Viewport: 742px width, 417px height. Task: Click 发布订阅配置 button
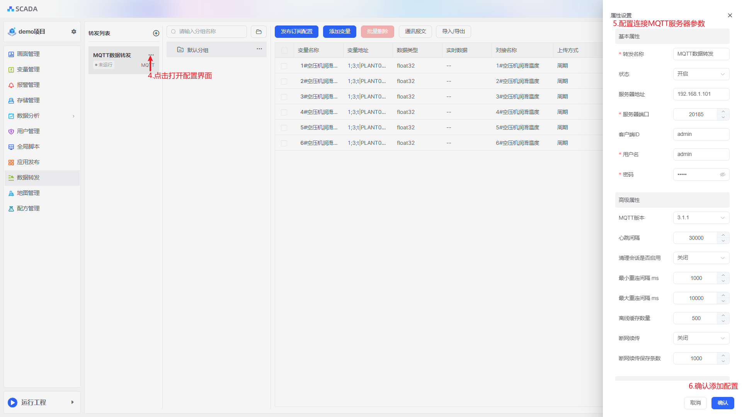point(296,32)
